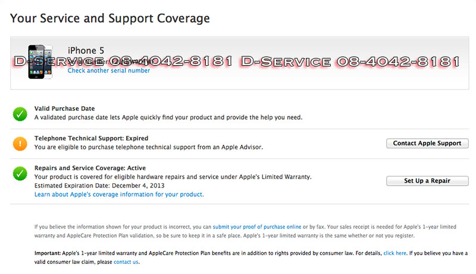Select the Repairs and Service Coverage: Active heading
The height and width of the screenshot is (274, 476).
point(90,168)
